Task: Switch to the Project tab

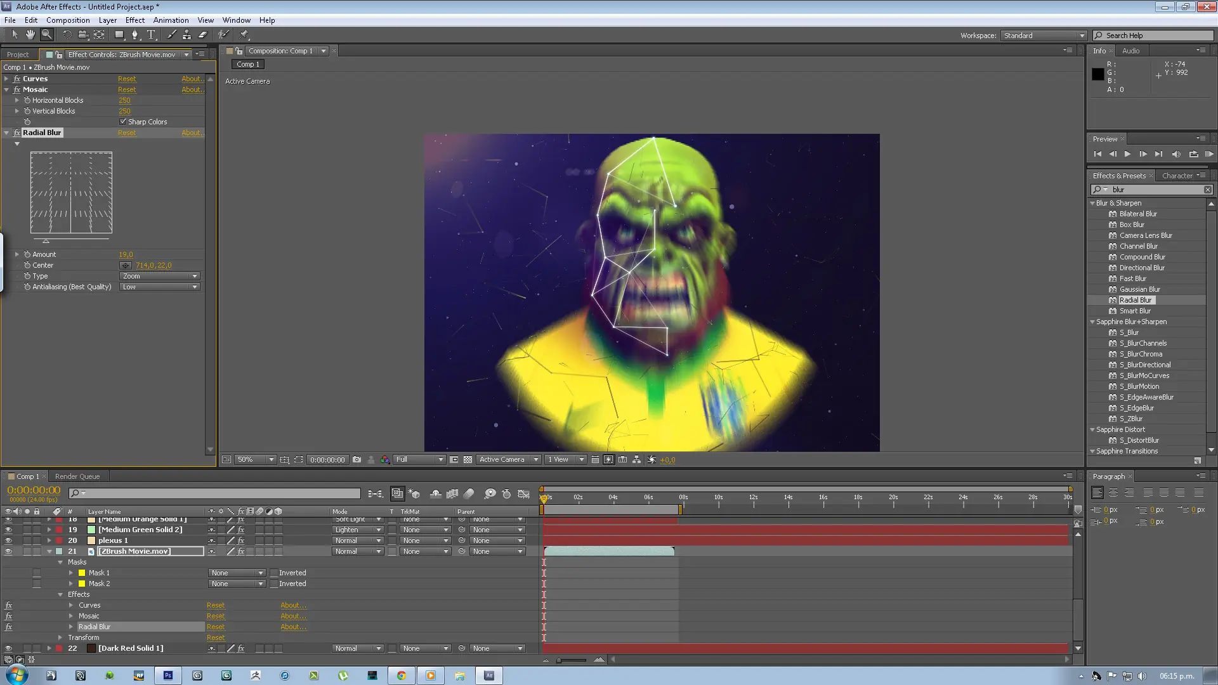Action: pos(18,55)
